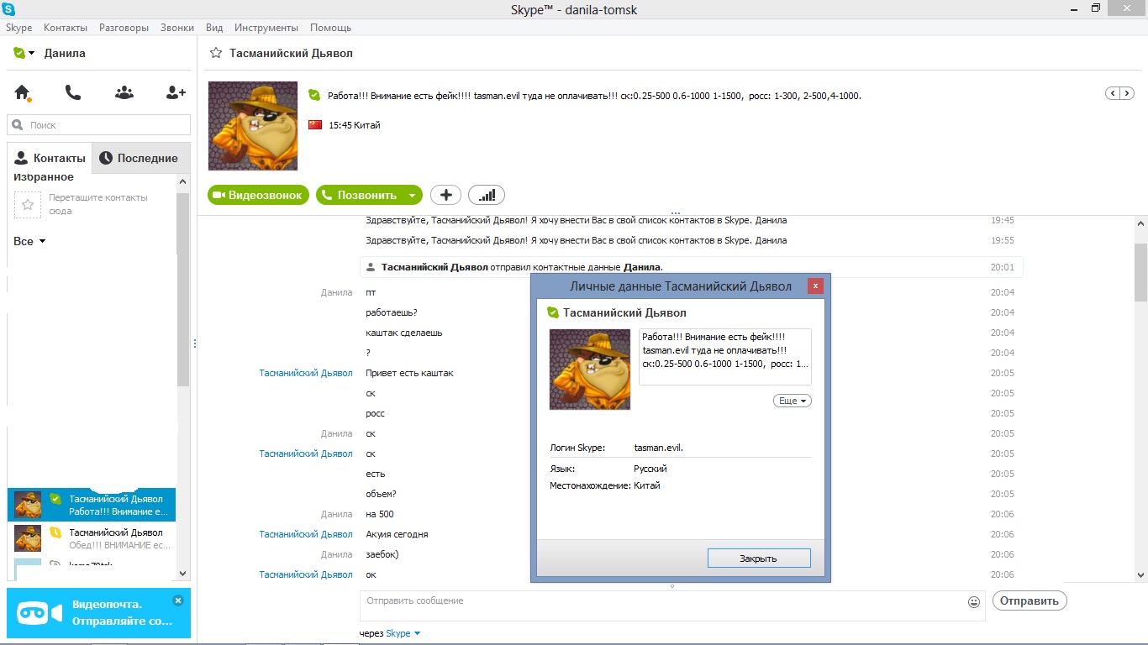This screenshot has width=1148, height=645.
Task: Open the Инструменты menu
Action: tap(266, 28)
